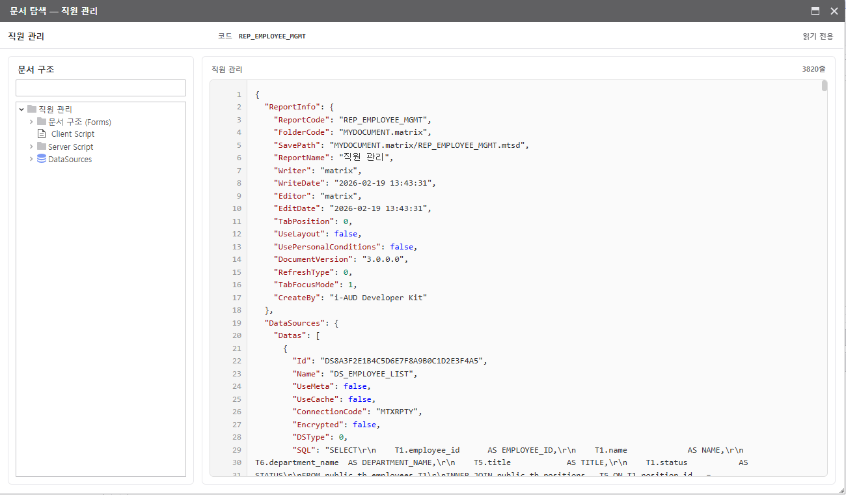Click the Client Script file icon

coord(42,134)
